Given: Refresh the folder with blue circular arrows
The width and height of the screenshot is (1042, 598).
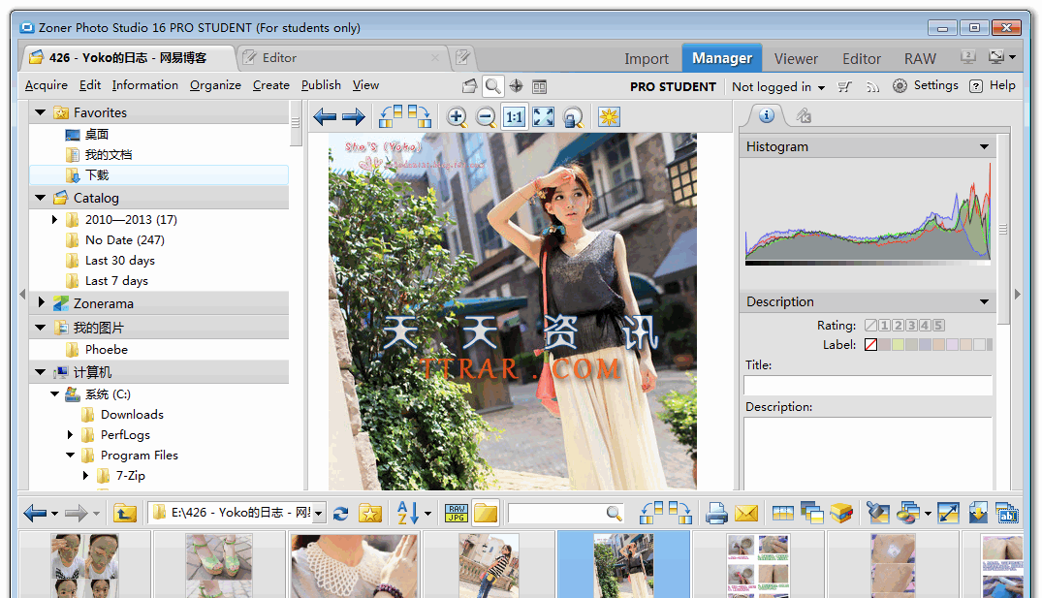Looking at the screenshot, I should 341,513.
